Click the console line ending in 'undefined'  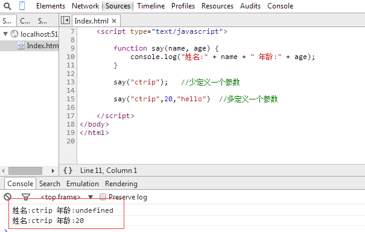pyautogui.click(x=63, y=211)
